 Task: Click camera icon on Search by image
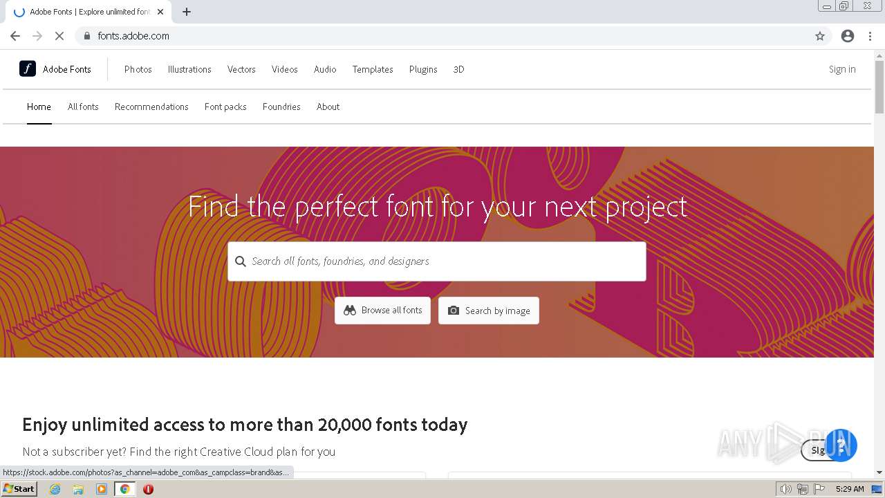(x=454, y=311)
